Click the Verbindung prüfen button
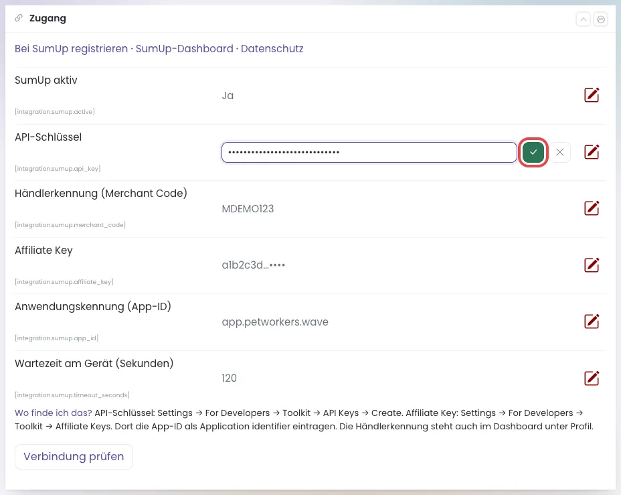The width and height of the screenshot is (621, 495). pyautogui.click(x=74, y=457)
